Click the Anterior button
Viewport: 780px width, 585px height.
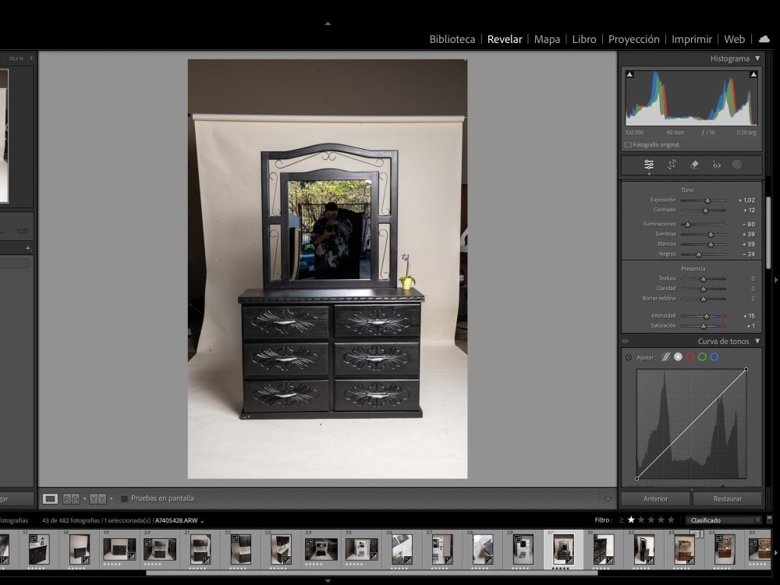(655, 498)
